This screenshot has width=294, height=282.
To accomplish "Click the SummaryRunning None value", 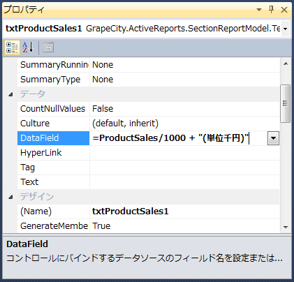I will 103,65.
